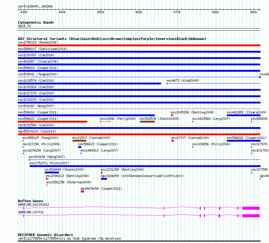Screen dimensions: 269x243
Task: Open the esv1629964 (Levy2007) label
Action: pyautogui.click(x=211, y=119)
